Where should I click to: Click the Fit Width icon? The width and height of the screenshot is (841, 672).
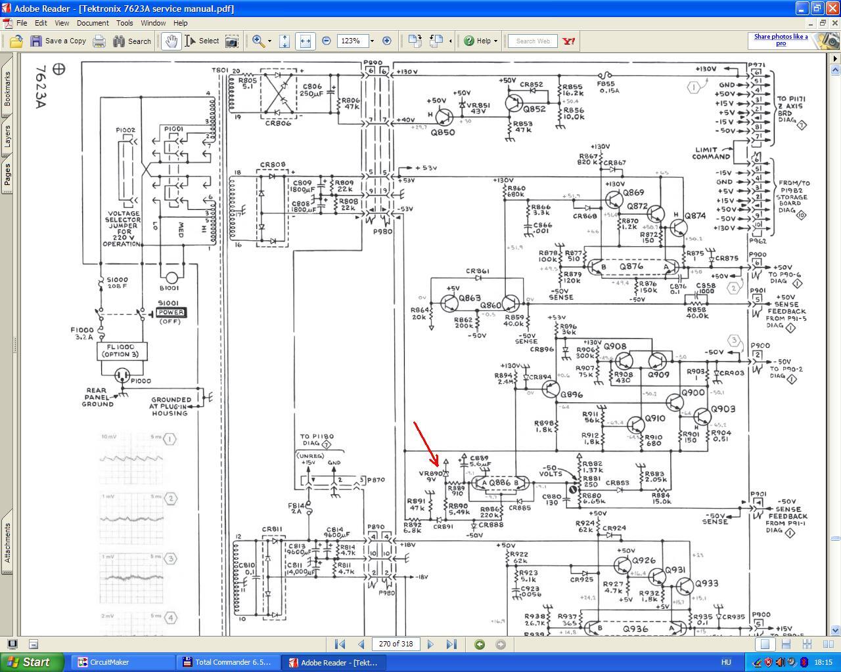tap(305, 41)
